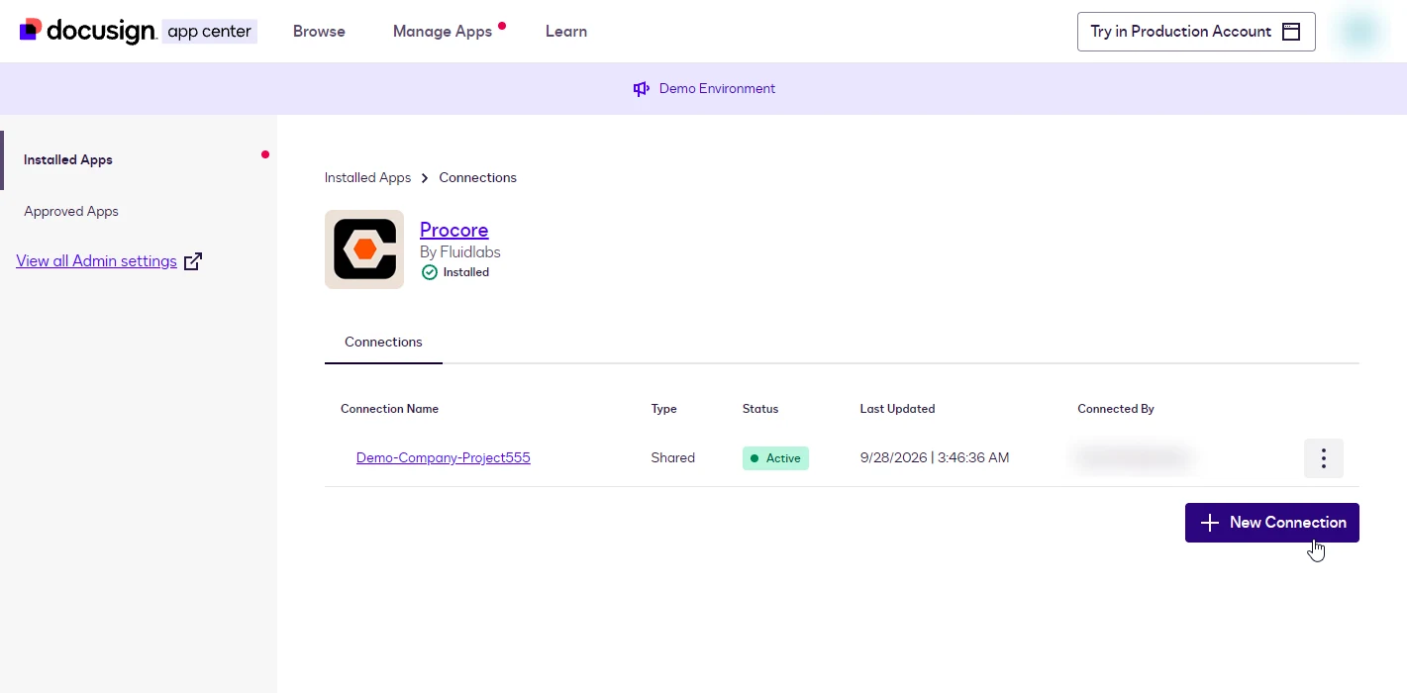Image resolution: width=1407 pixels, height=693 pixels.
Task: Click the 9/28/2026 timestamp cell
Action: pyautogui.click(x=935, y=458)
